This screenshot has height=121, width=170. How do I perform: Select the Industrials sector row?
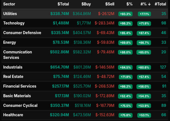pos(13,67)
